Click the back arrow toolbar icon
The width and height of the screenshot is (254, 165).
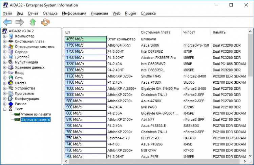(x=7, y=22)
